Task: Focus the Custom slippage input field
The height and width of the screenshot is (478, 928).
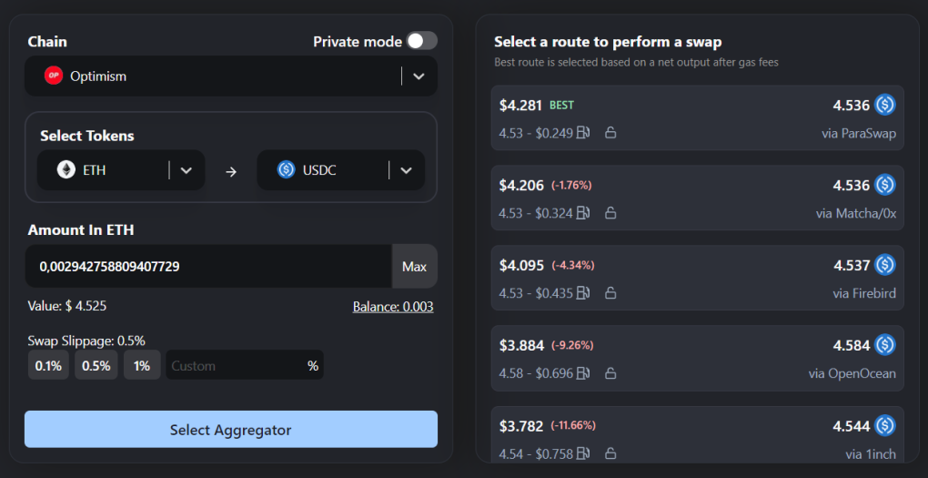Action: click(245, 365)
